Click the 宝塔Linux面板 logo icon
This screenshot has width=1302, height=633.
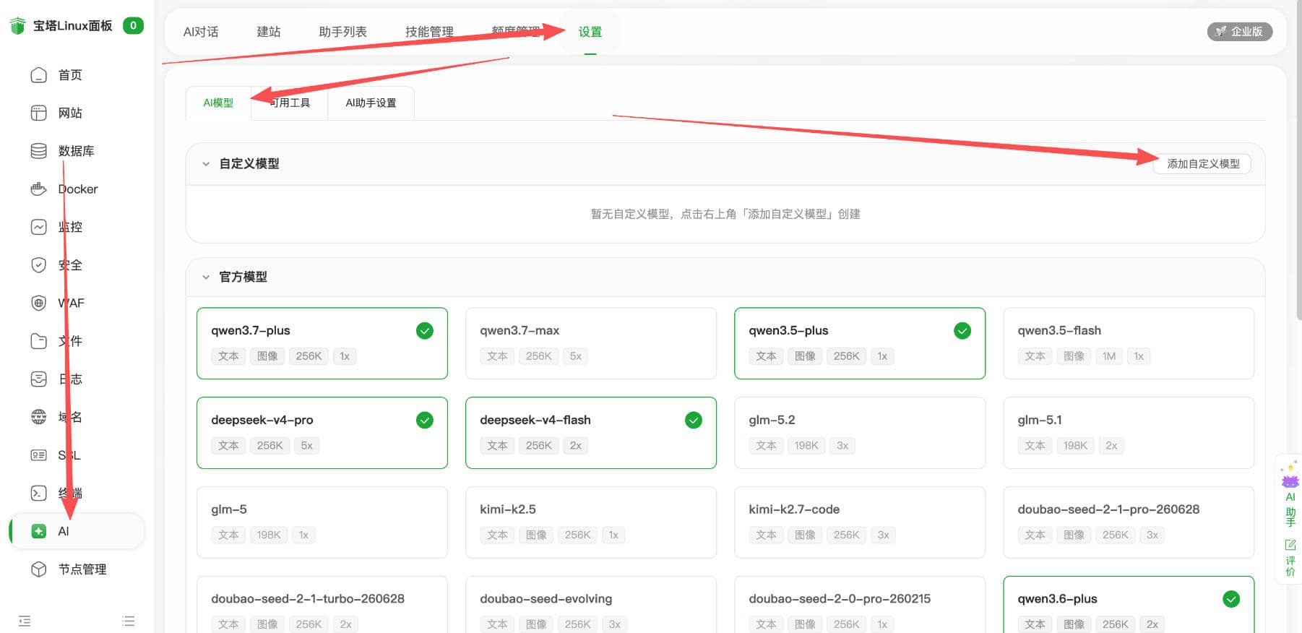pyautogui.click(x=18, y=26)
